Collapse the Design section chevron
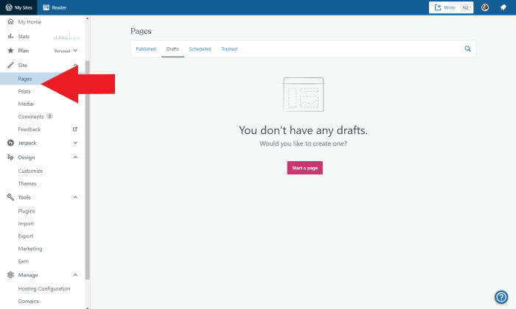This screenshot has width=516, height=309. (75, 157)
